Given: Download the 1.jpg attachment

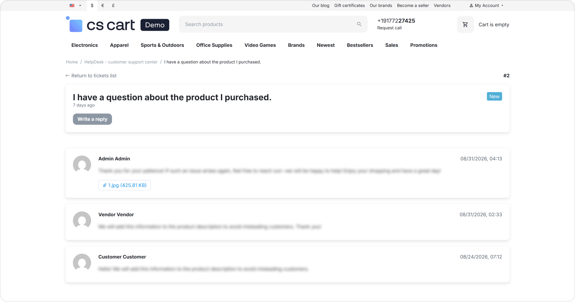Looking at the screenshot, I should coord(124,185).
